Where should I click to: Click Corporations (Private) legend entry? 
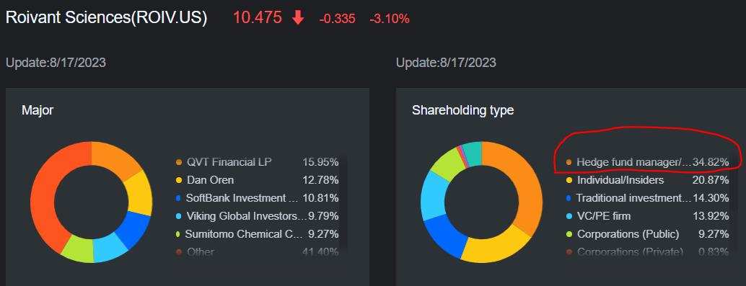pyautogui.click(x=647, y=252)
